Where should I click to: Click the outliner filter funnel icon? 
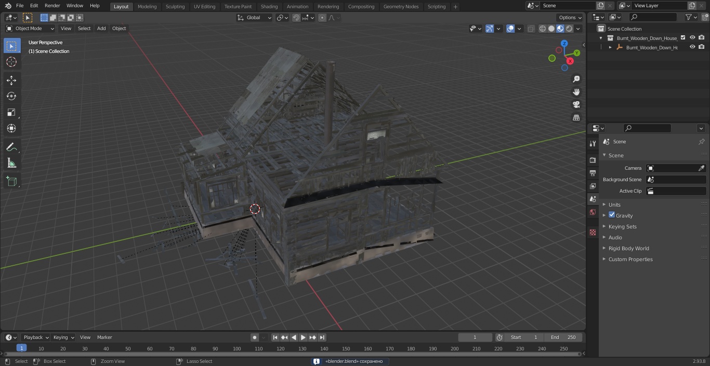pyautogui.click(x=688, y=17)
